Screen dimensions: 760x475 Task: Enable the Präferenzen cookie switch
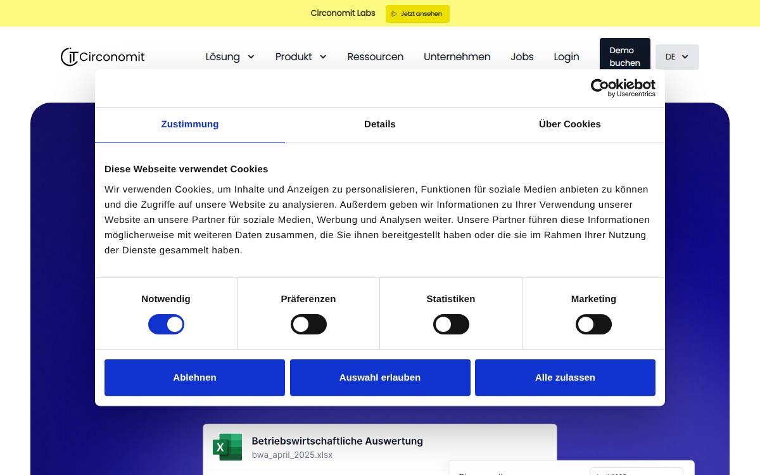click(308, 324)
